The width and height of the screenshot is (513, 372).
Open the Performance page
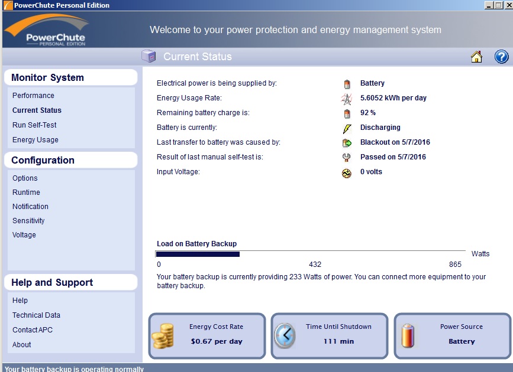[33, 96]
